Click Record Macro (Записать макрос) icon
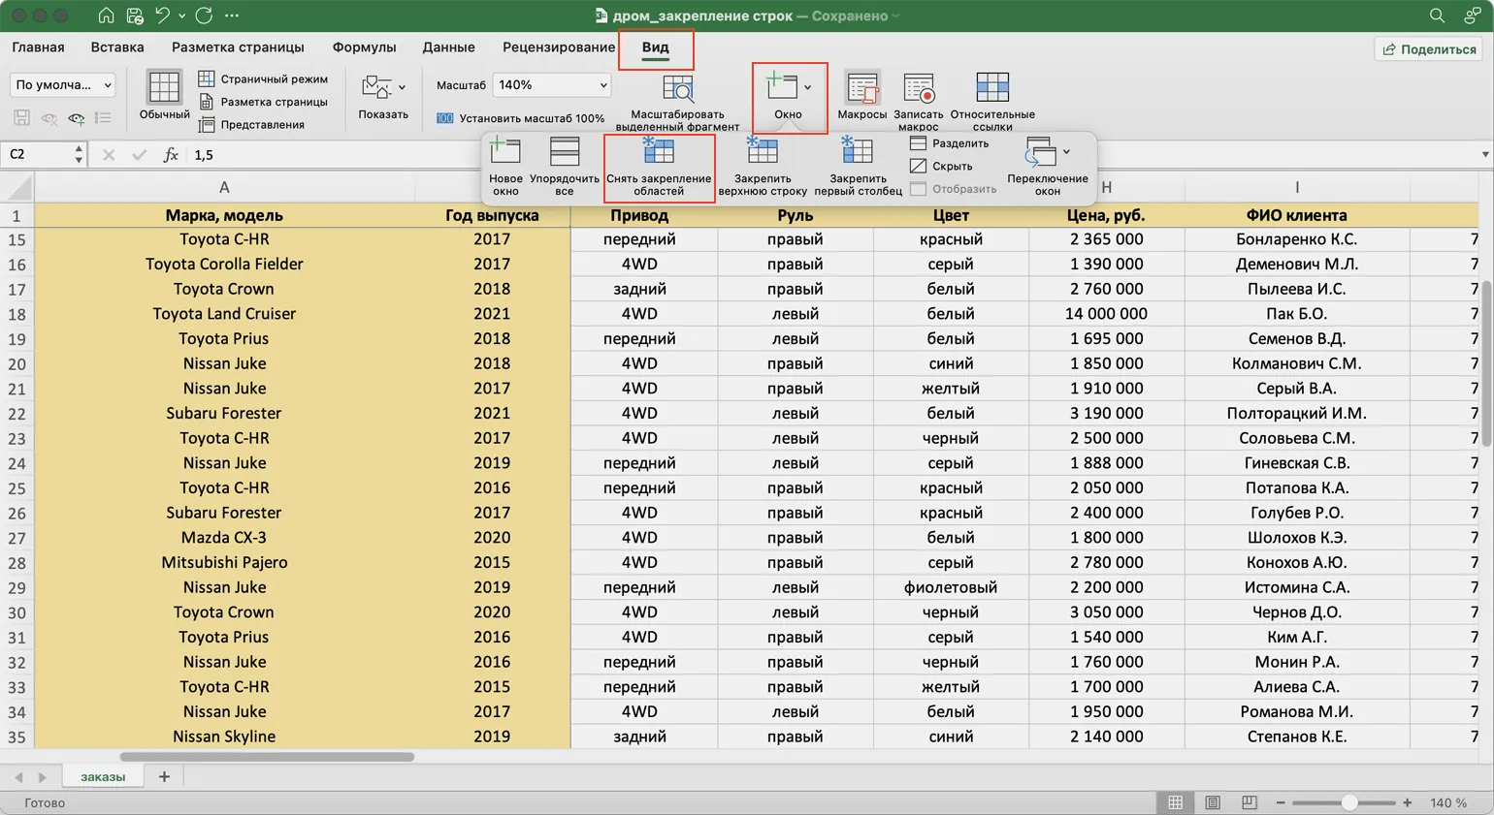The width and height of the screenshot is (1494, 815). [918, 89]
